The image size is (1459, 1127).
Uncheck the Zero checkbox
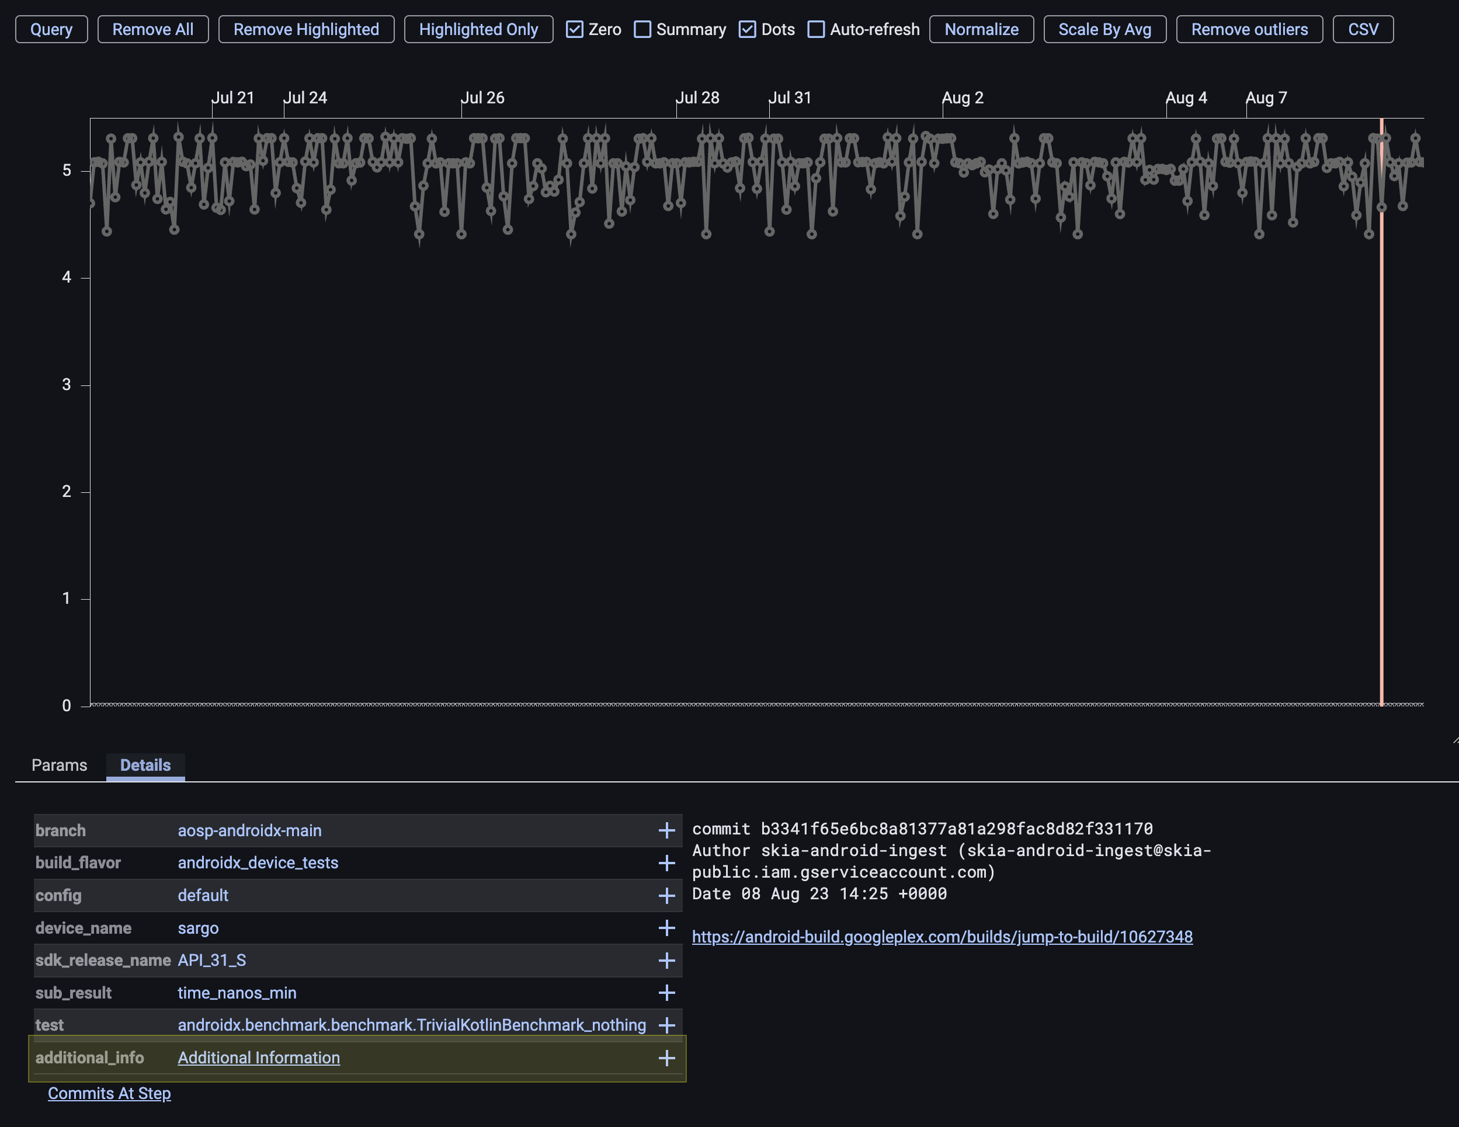[575, 29]
